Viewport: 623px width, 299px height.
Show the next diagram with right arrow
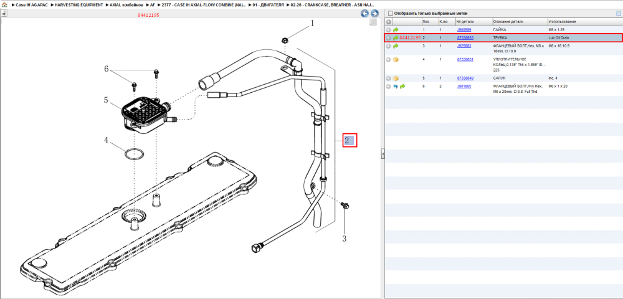pos(373,14)
